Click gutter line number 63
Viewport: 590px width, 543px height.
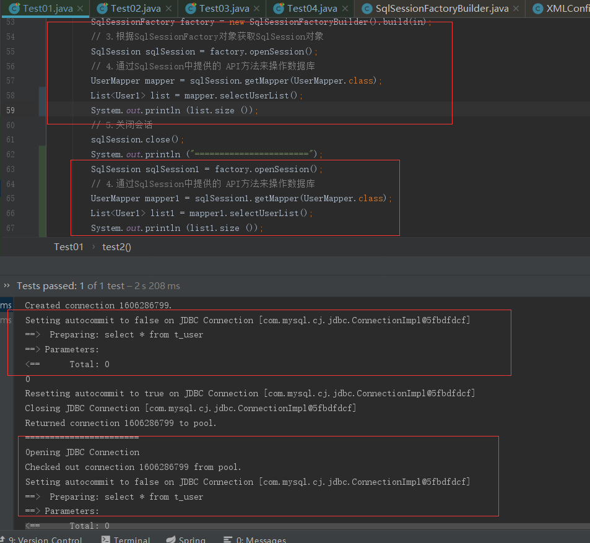tap(11, 169)
